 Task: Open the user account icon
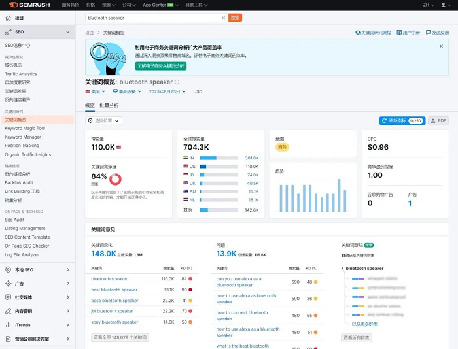[444, 5]
